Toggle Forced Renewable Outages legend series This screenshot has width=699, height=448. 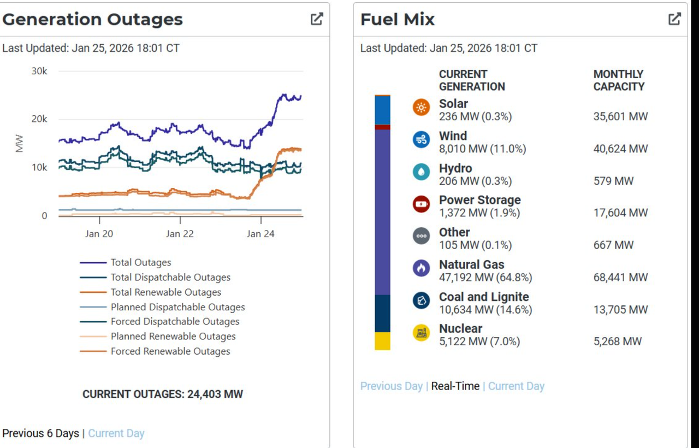pyautogui.click(x=170, y=351)
